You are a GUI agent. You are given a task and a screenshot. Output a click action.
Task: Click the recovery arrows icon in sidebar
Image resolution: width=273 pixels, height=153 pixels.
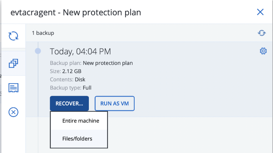click(x=13, y=35)
